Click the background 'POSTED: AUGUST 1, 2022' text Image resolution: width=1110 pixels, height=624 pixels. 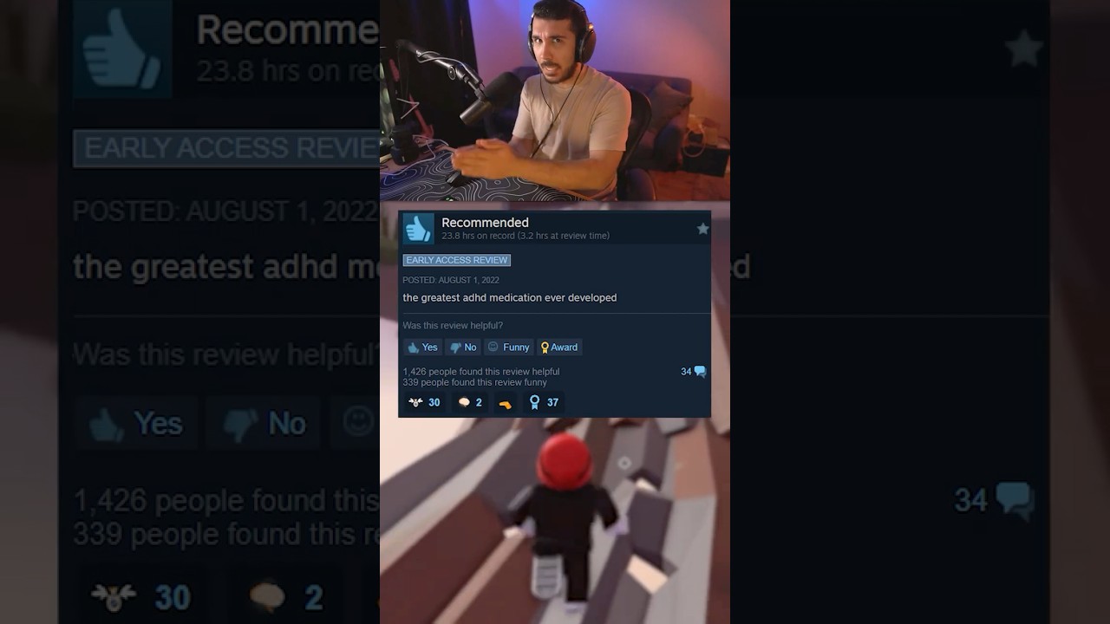(x=225, y=211)
